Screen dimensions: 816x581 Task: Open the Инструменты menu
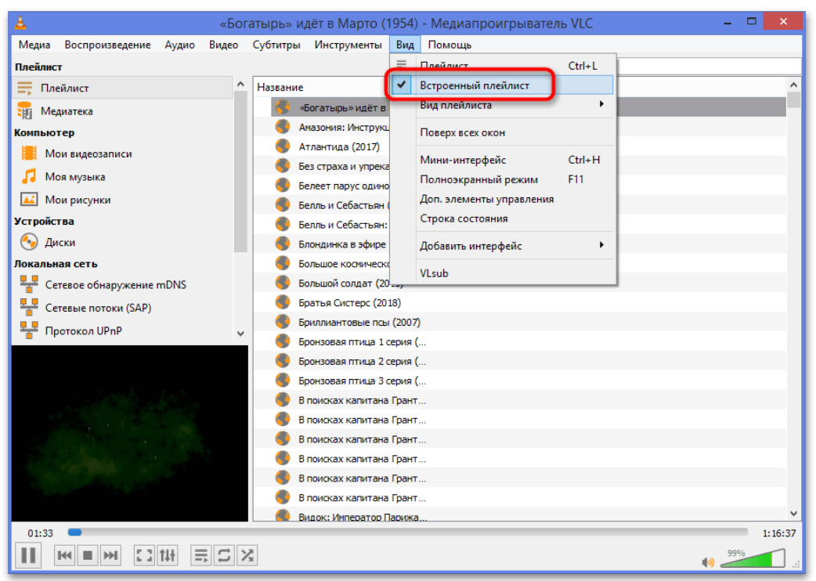348,45
